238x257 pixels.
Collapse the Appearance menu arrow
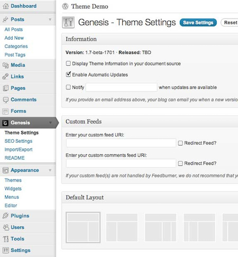coord(50,170)
